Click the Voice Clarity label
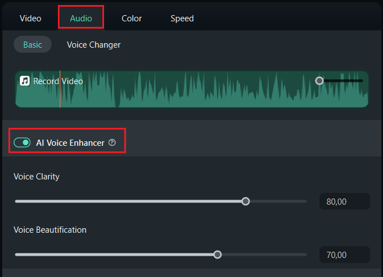Image resolution: width=383 pixels, height=277 pixels. 37,177
